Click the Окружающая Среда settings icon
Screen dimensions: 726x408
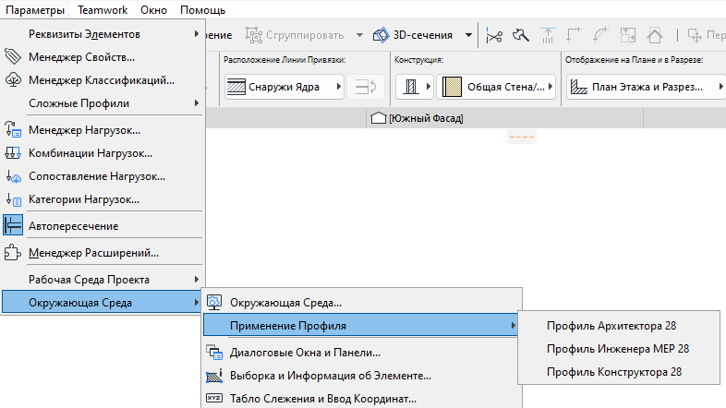click(x=214, y=303)
